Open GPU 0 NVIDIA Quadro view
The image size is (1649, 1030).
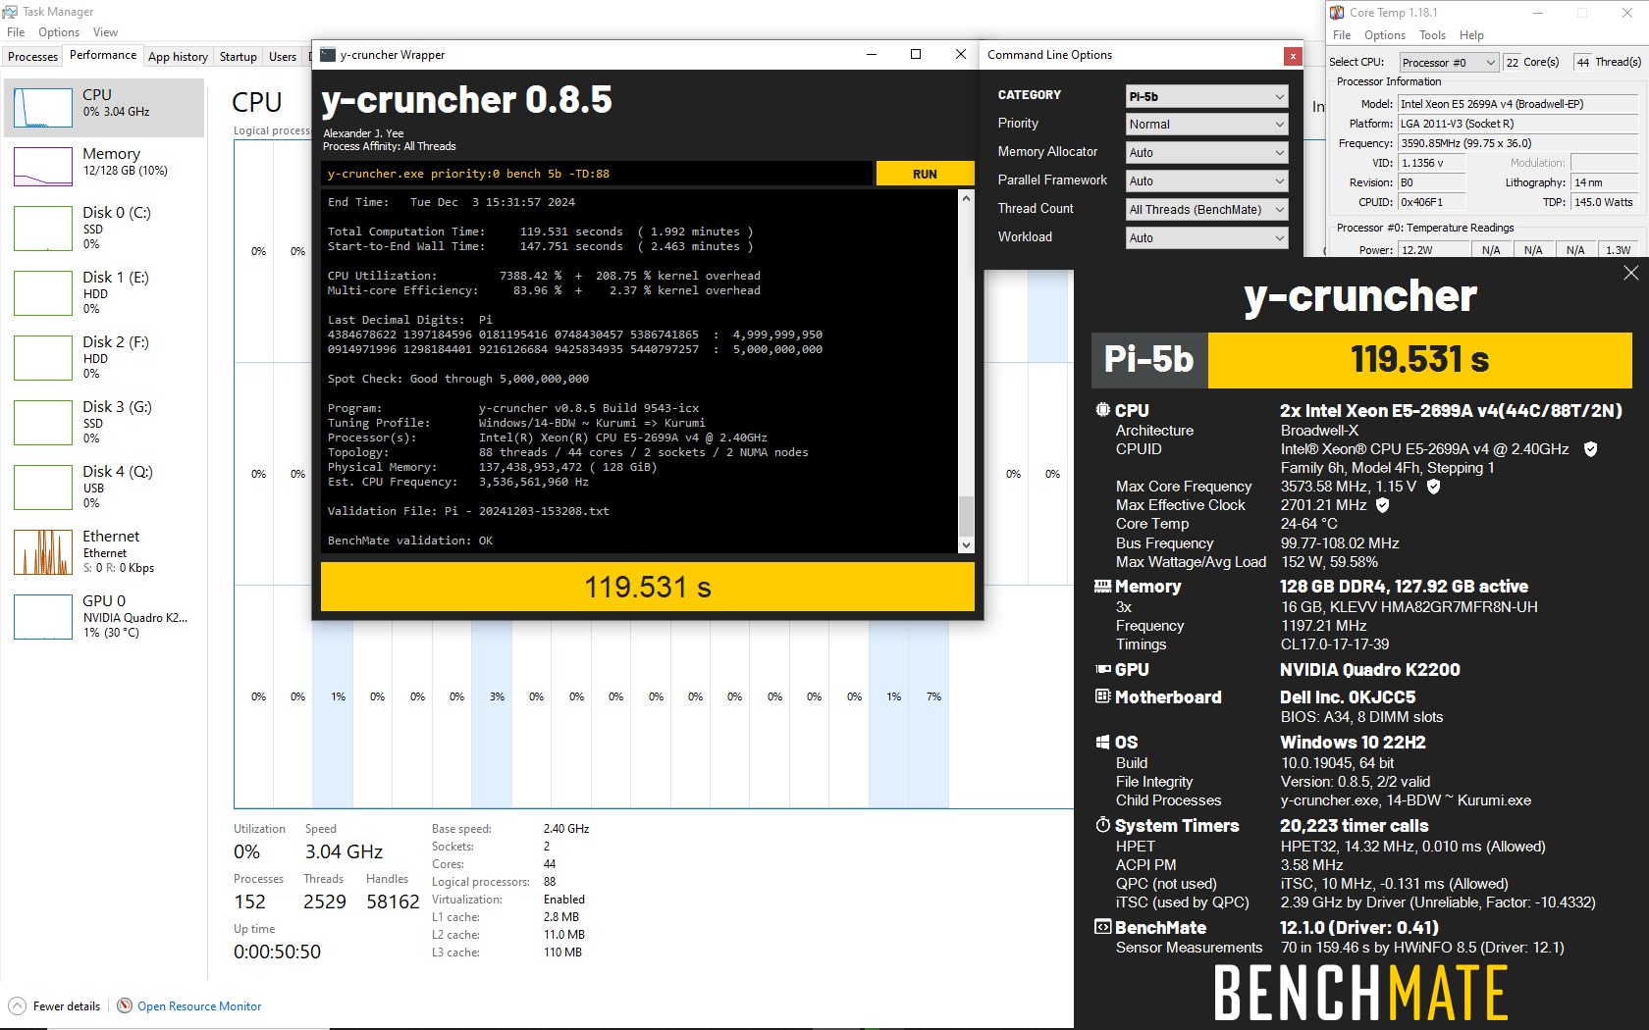(104, 616)
